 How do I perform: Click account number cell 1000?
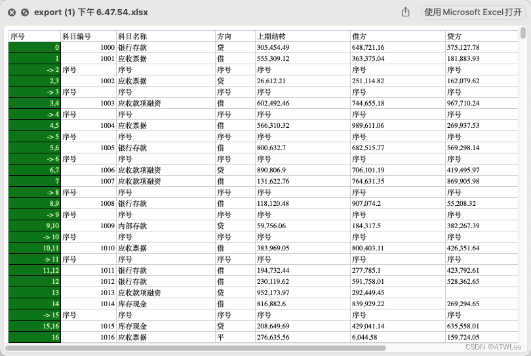(88, 47)
